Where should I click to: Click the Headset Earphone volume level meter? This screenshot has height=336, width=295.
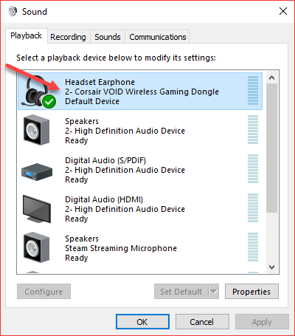point(253,90)
